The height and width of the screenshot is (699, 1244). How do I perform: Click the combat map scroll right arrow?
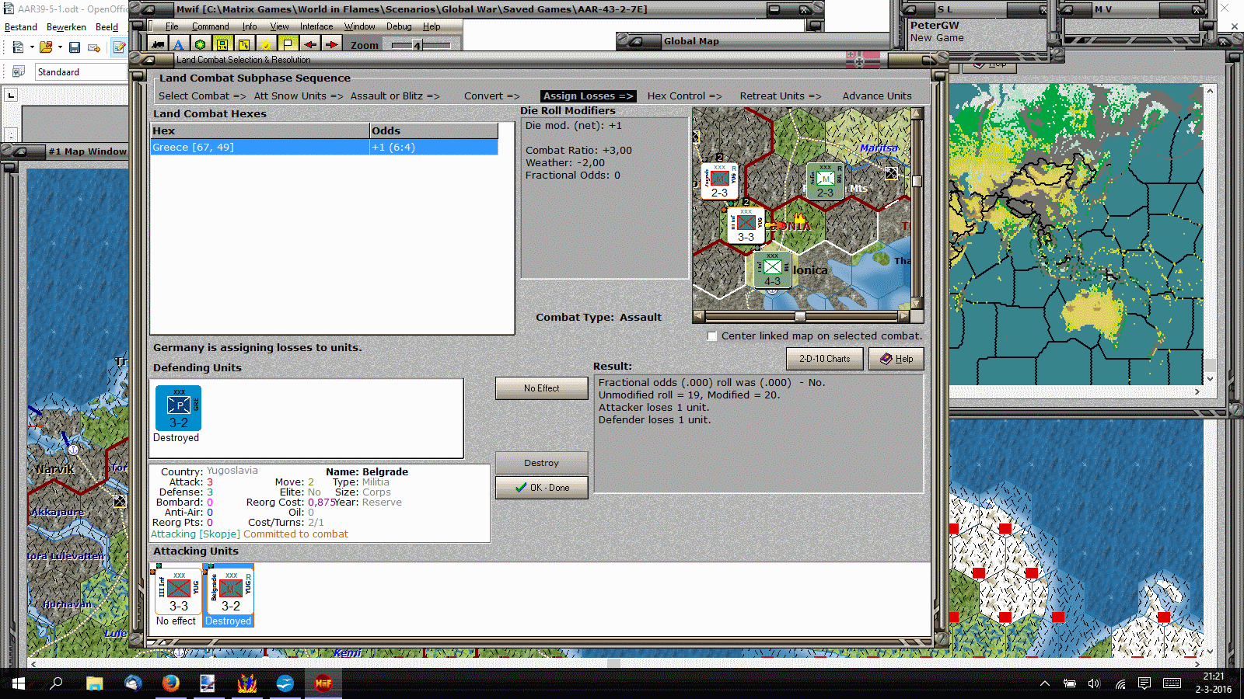pyautogui.click(x=903, y=317)
